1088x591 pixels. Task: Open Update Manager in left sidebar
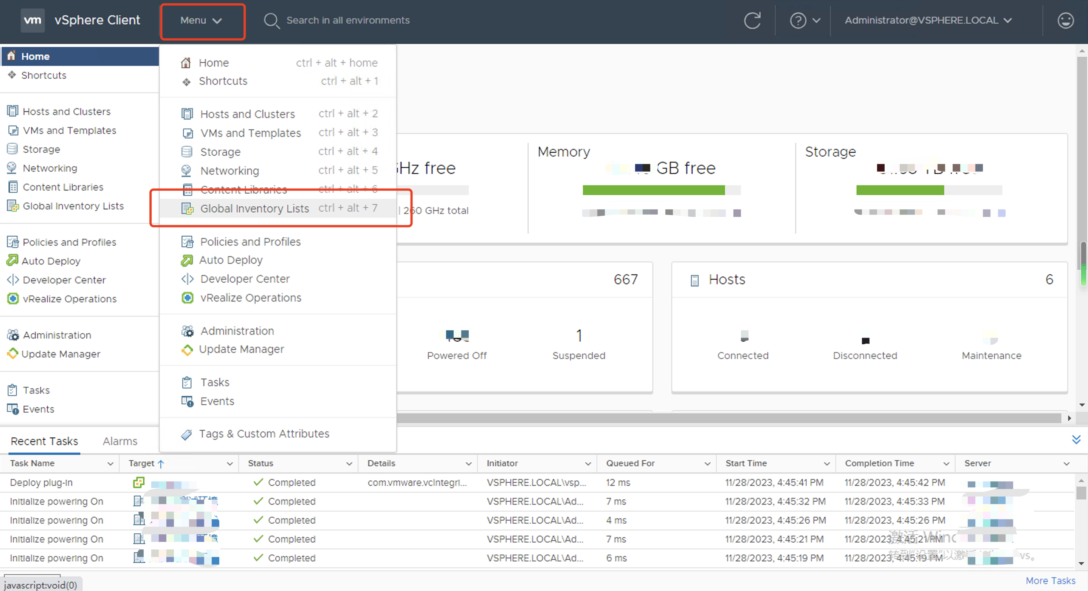tap(61, 354)
